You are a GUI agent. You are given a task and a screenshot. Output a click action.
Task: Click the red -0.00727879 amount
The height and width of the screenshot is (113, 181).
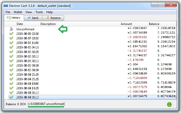click(x=137, y=87)
